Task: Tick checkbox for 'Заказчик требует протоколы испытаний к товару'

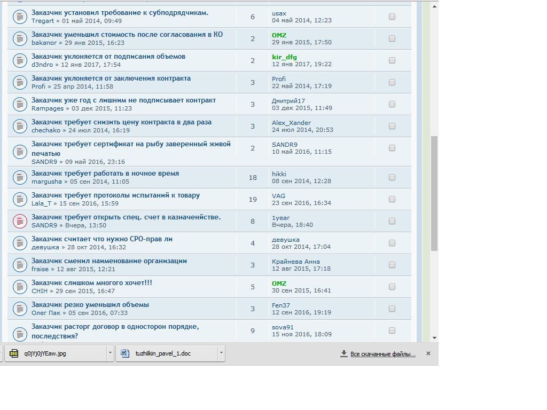Action: pos(392,199)
